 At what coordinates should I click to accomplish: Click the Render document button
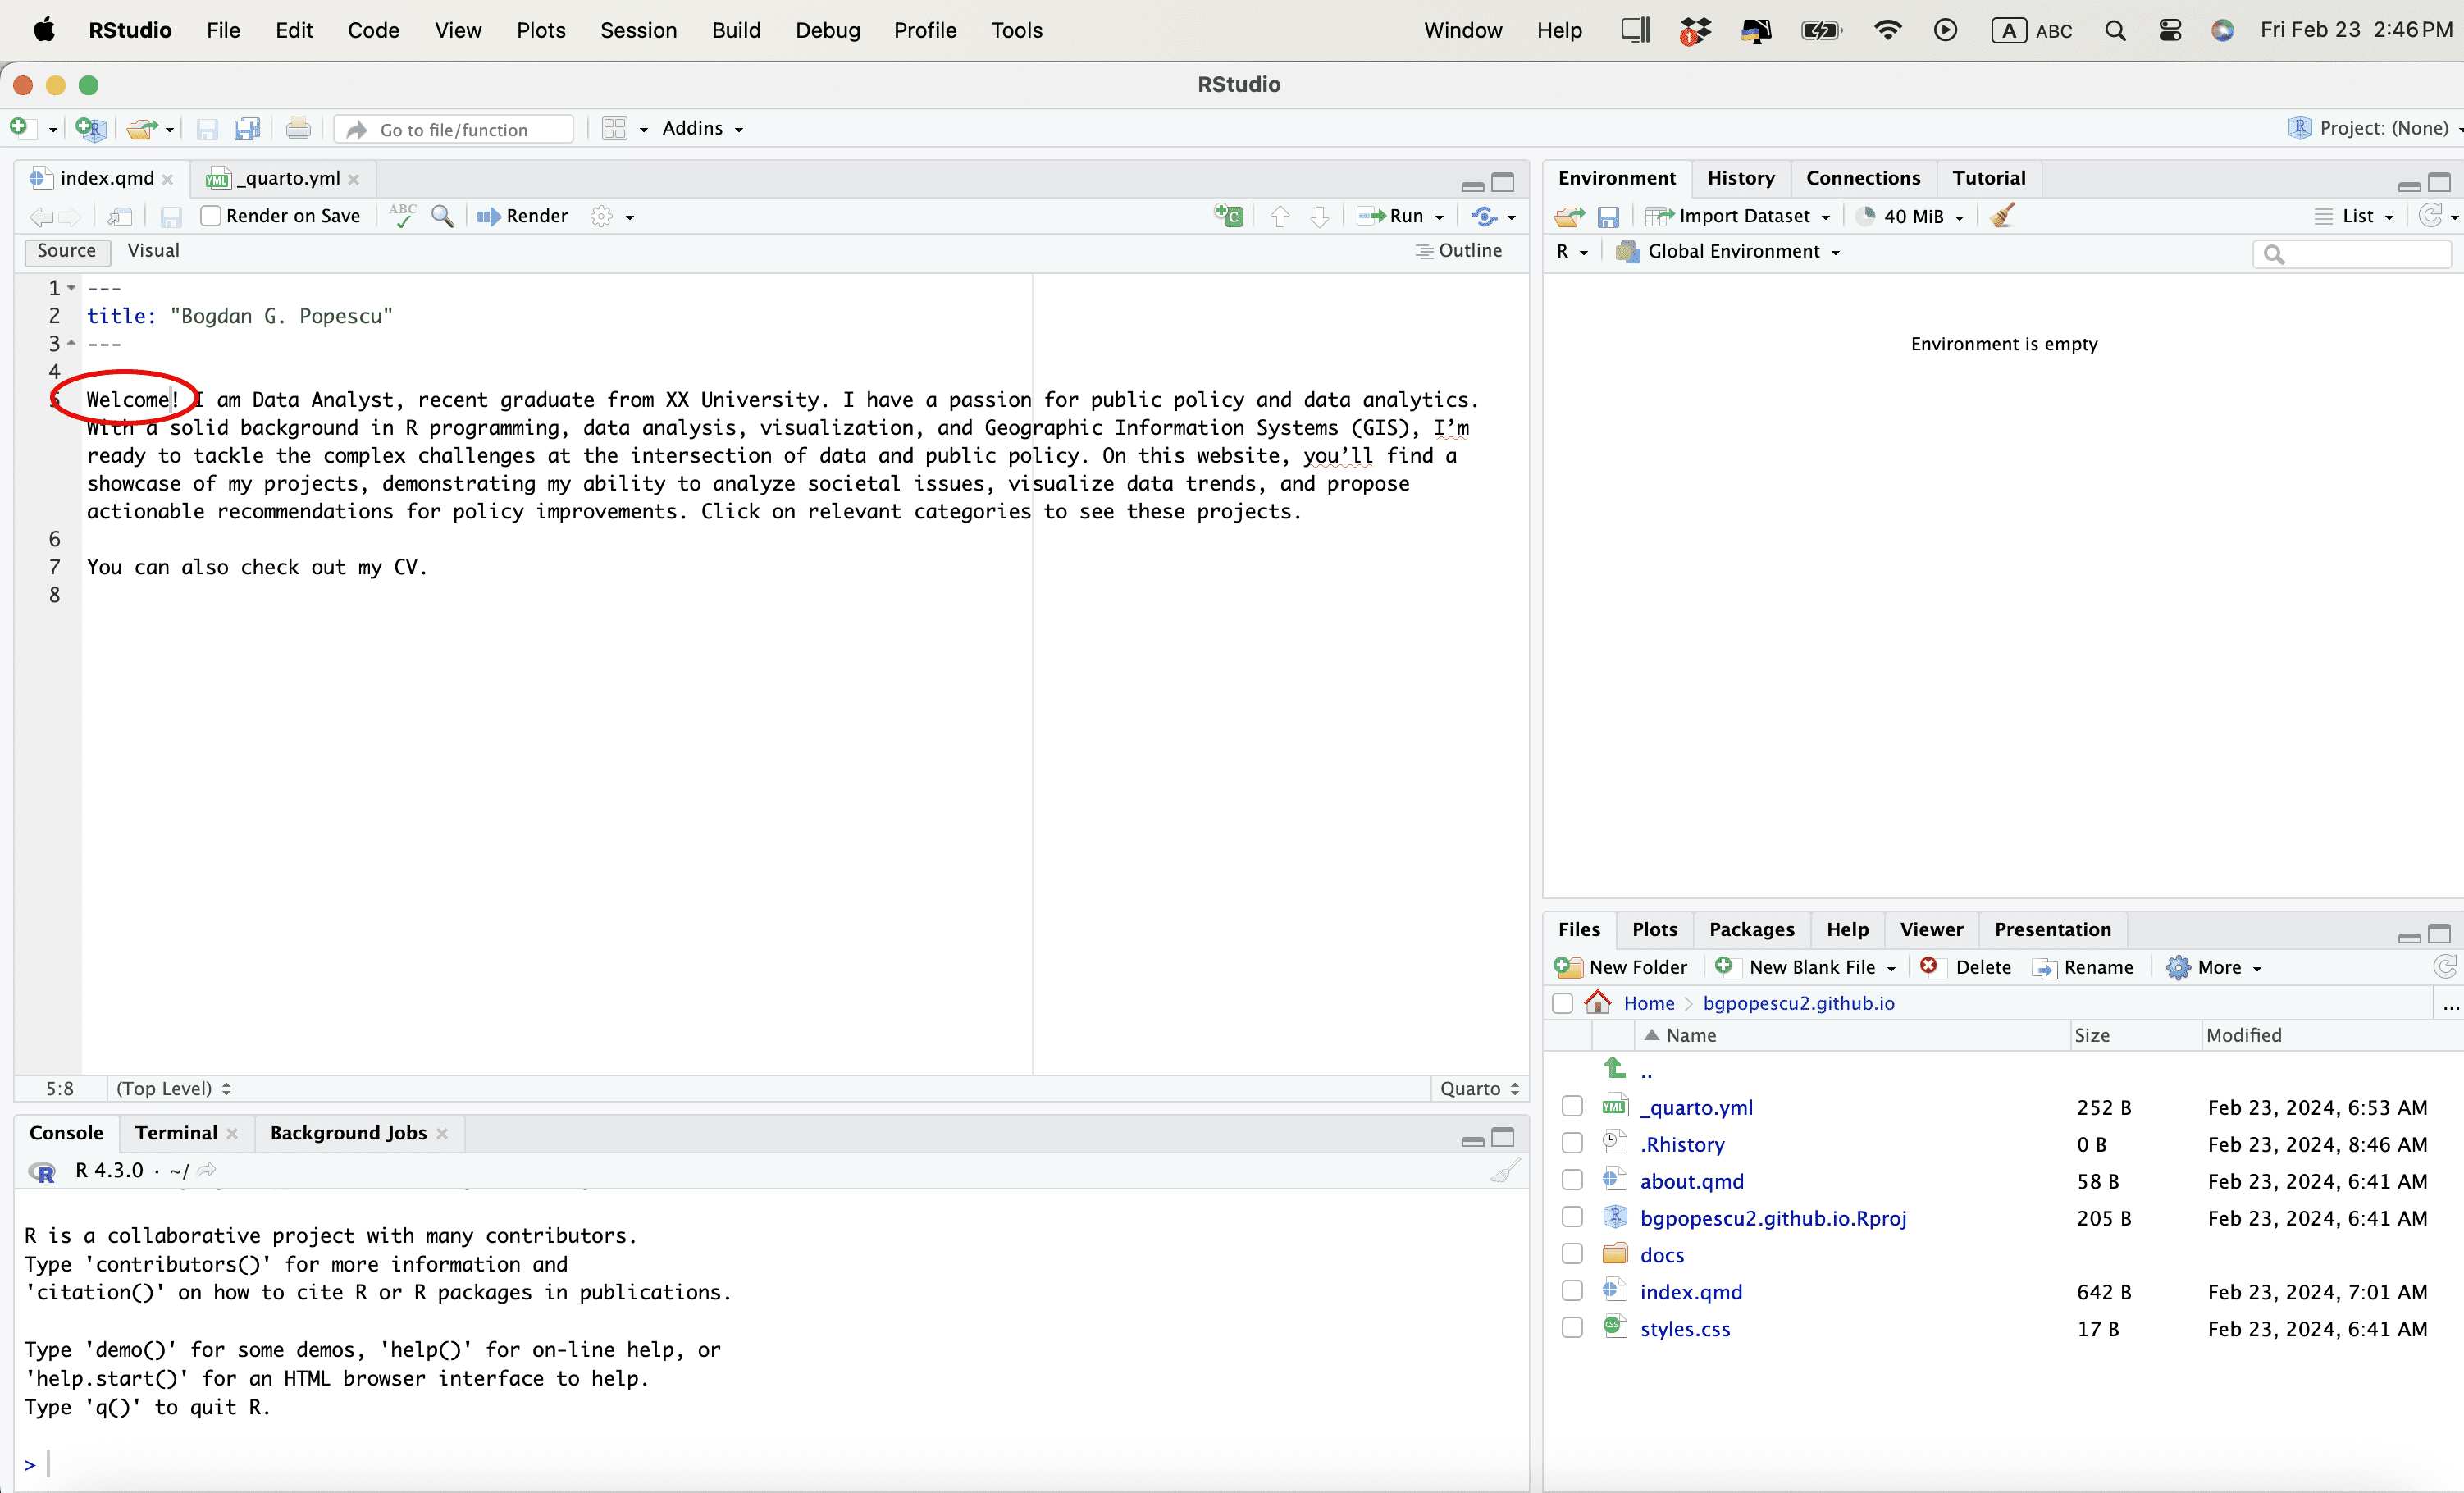523,216
